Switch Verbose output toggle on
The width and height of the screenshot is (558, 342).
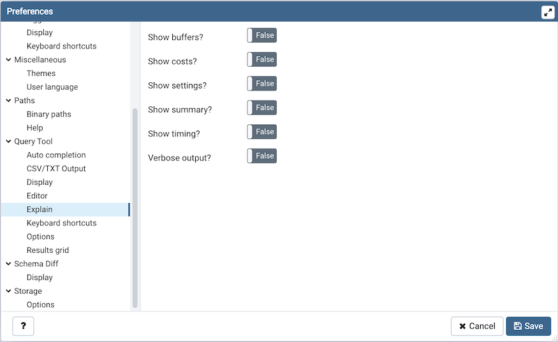pos(262,157)
